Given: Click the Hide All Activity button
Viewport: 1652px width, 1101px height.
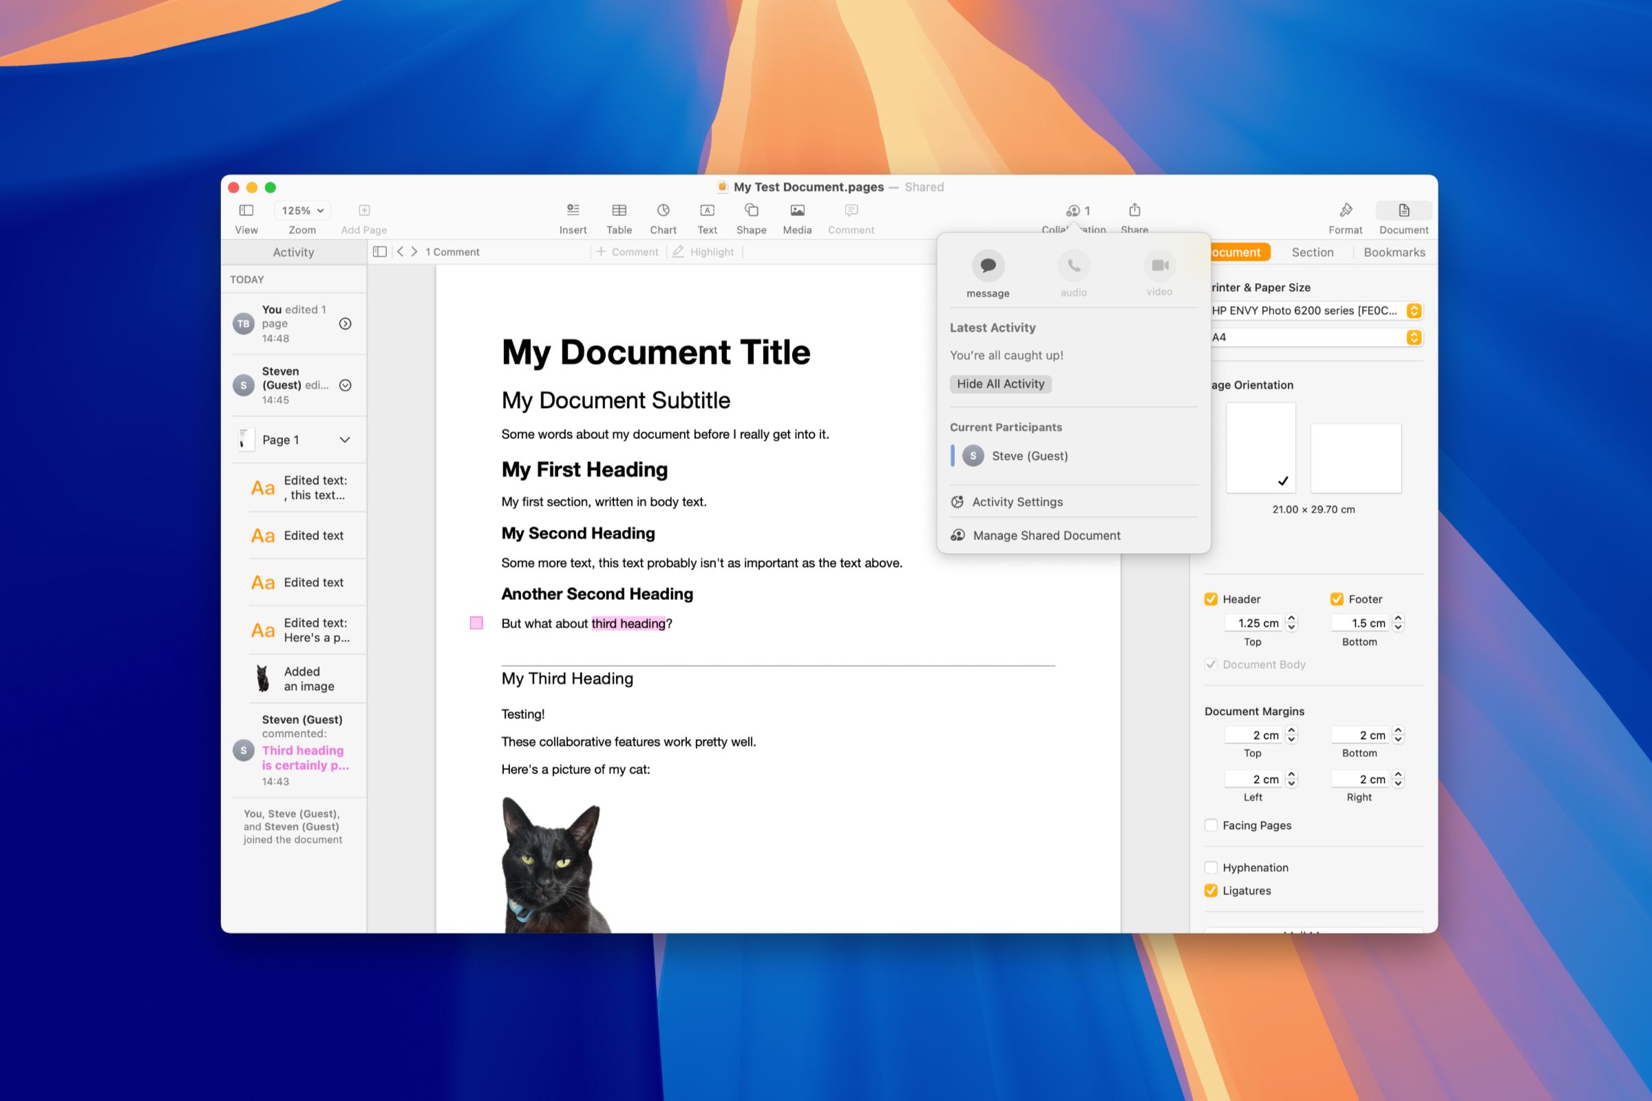Looking at the screenshot, I should [999, 383].
